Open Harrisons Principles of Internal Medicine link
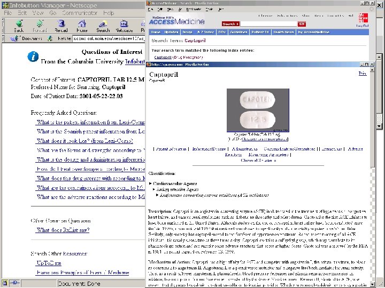This screenshot has width=385, height=288. (x=83, y=273)
